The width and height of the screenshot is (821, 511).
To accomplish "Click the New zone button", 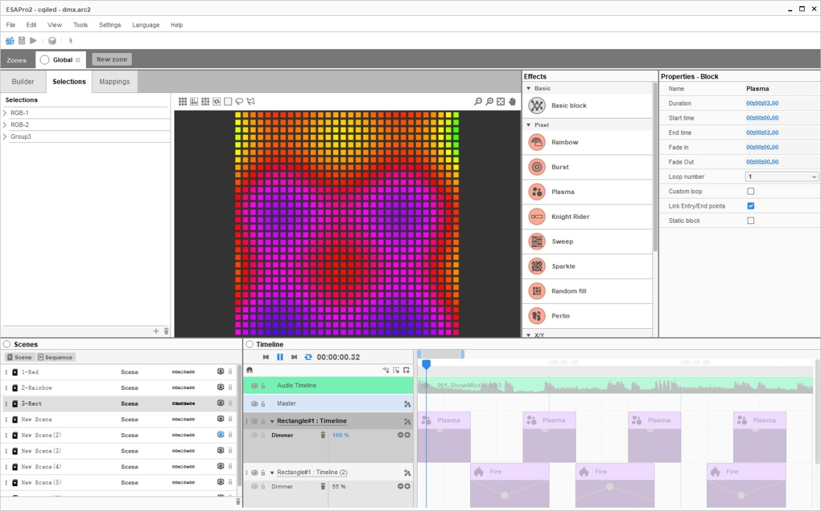I will (111, 60).
